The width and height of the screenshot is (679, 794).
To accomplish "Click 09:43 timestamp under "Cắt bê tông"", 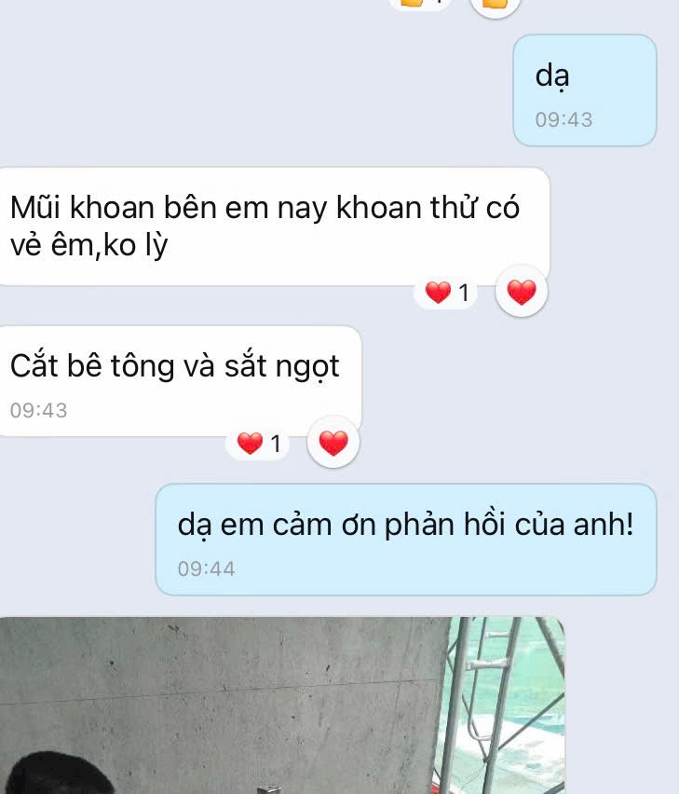I will [x=38, y=410].
